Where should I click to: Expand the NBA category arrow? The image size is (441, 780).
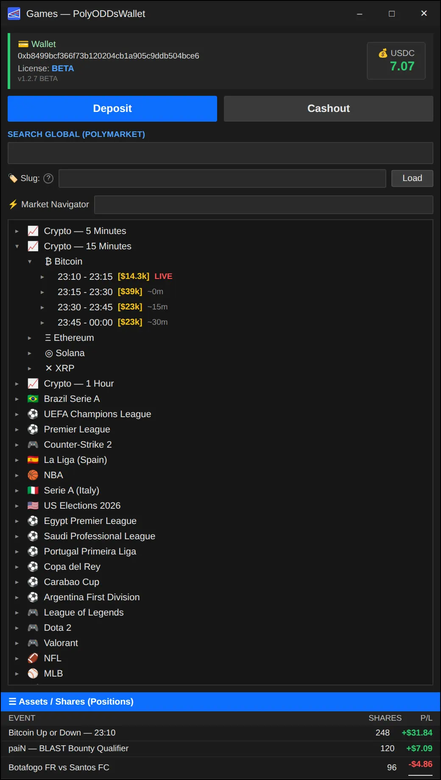(17, 475)
